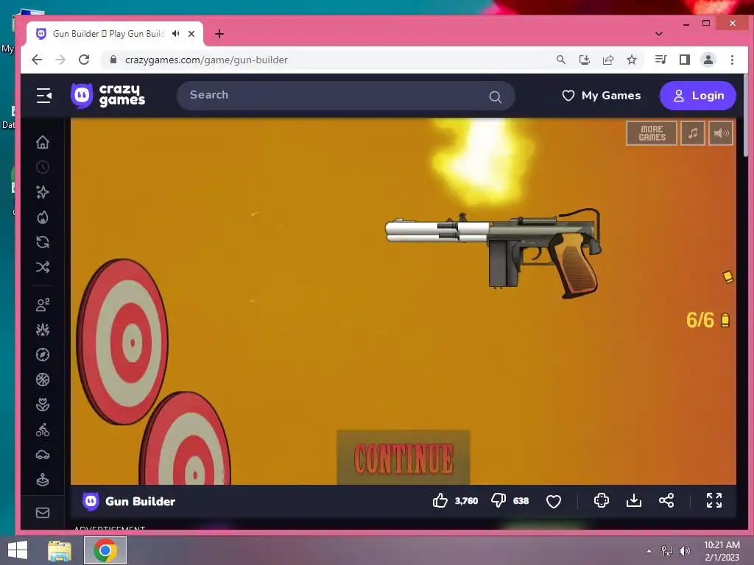Image resolution: width=754 pixels, height=565 pixels.
Task: Click the Login button
Action: (698, 96)
